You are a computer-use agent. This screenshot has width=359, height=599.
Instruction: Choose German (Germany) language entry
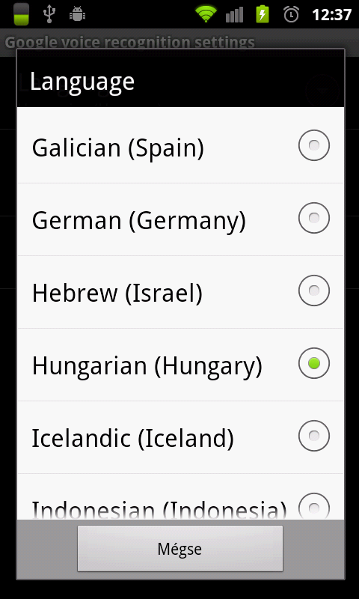pos(180,219)
